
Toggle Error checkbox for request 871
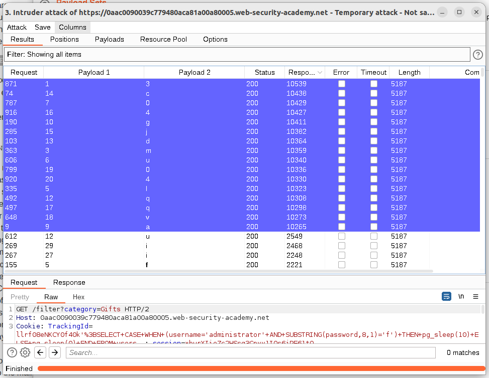[342, 84]
